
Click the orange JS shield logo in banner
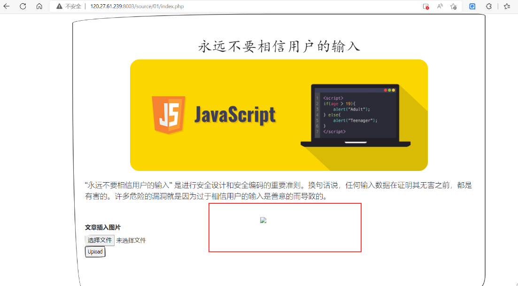[169, 115]
